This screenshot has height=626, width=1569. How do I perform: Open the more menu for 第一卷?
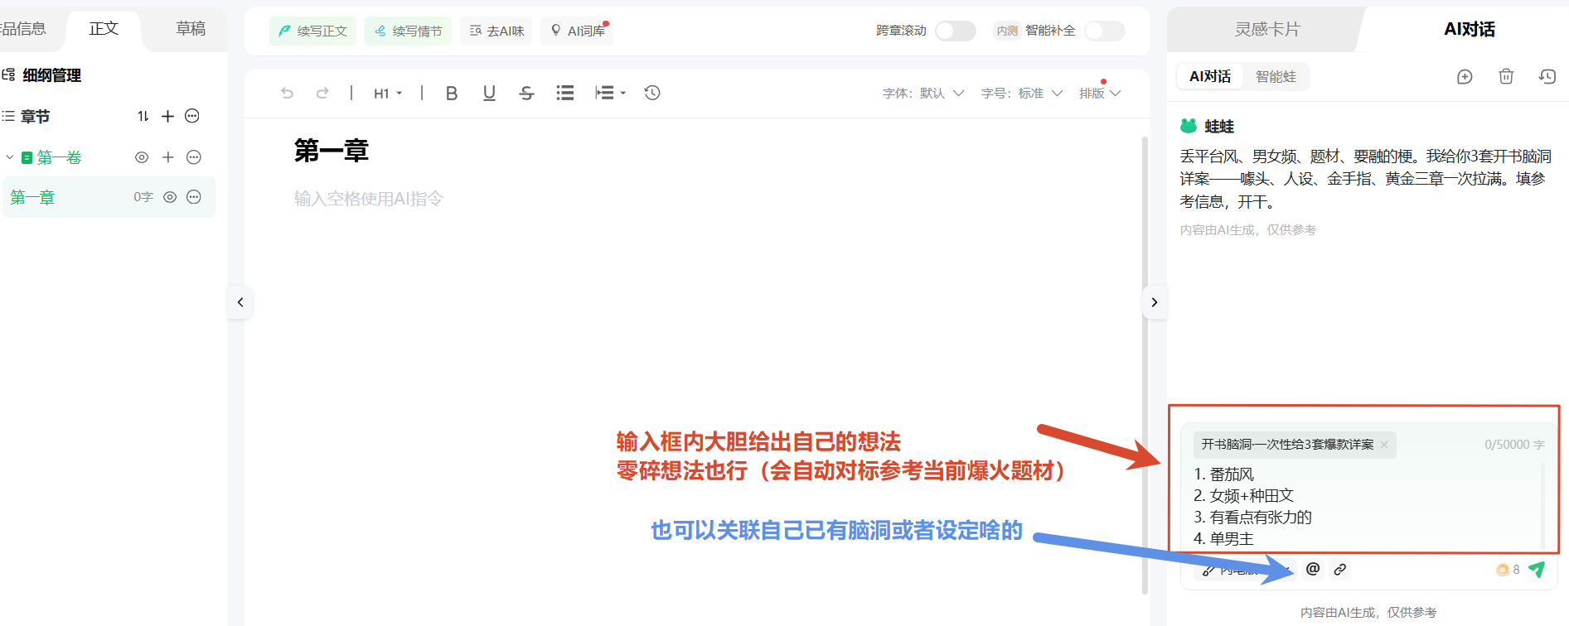click(x=194, y=157)
